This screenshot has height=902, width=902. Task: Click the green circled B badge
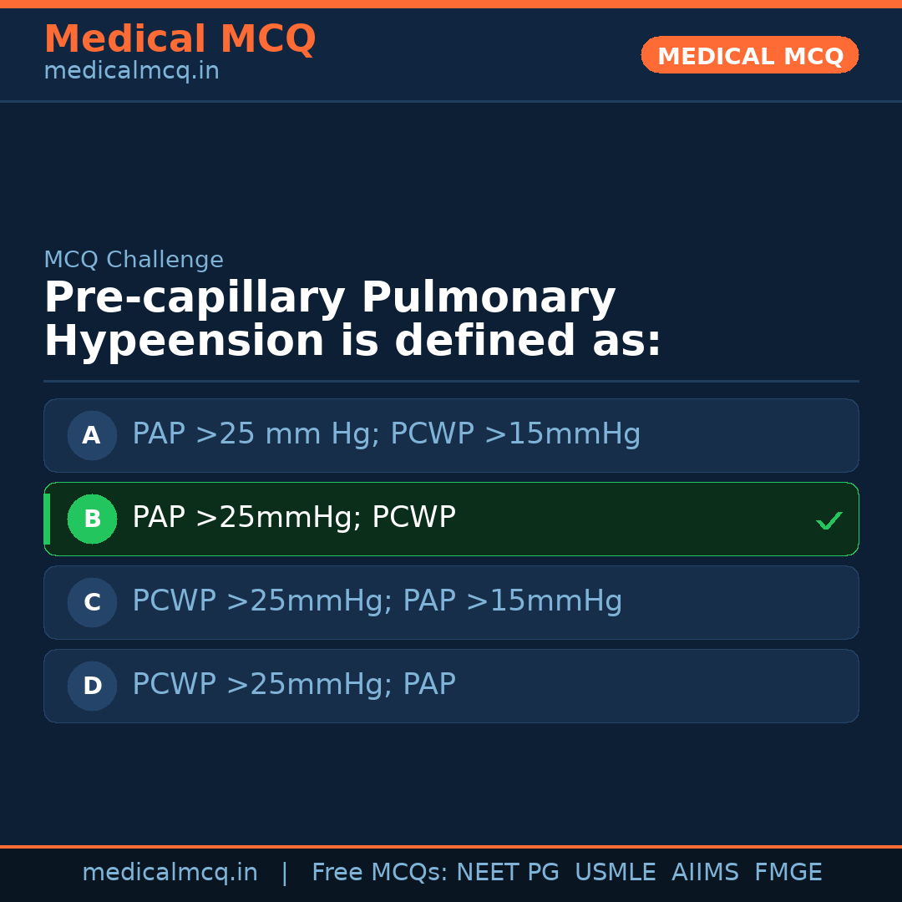point(92,519)
